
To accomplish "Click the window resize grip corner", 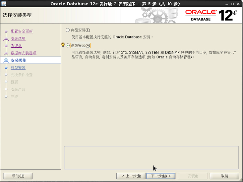I will click(241, 180).
